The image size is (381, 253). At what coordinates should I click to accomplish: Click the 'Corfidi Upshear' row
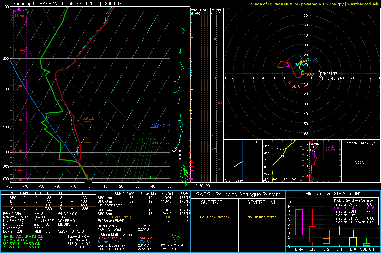[x=125, y=249]
